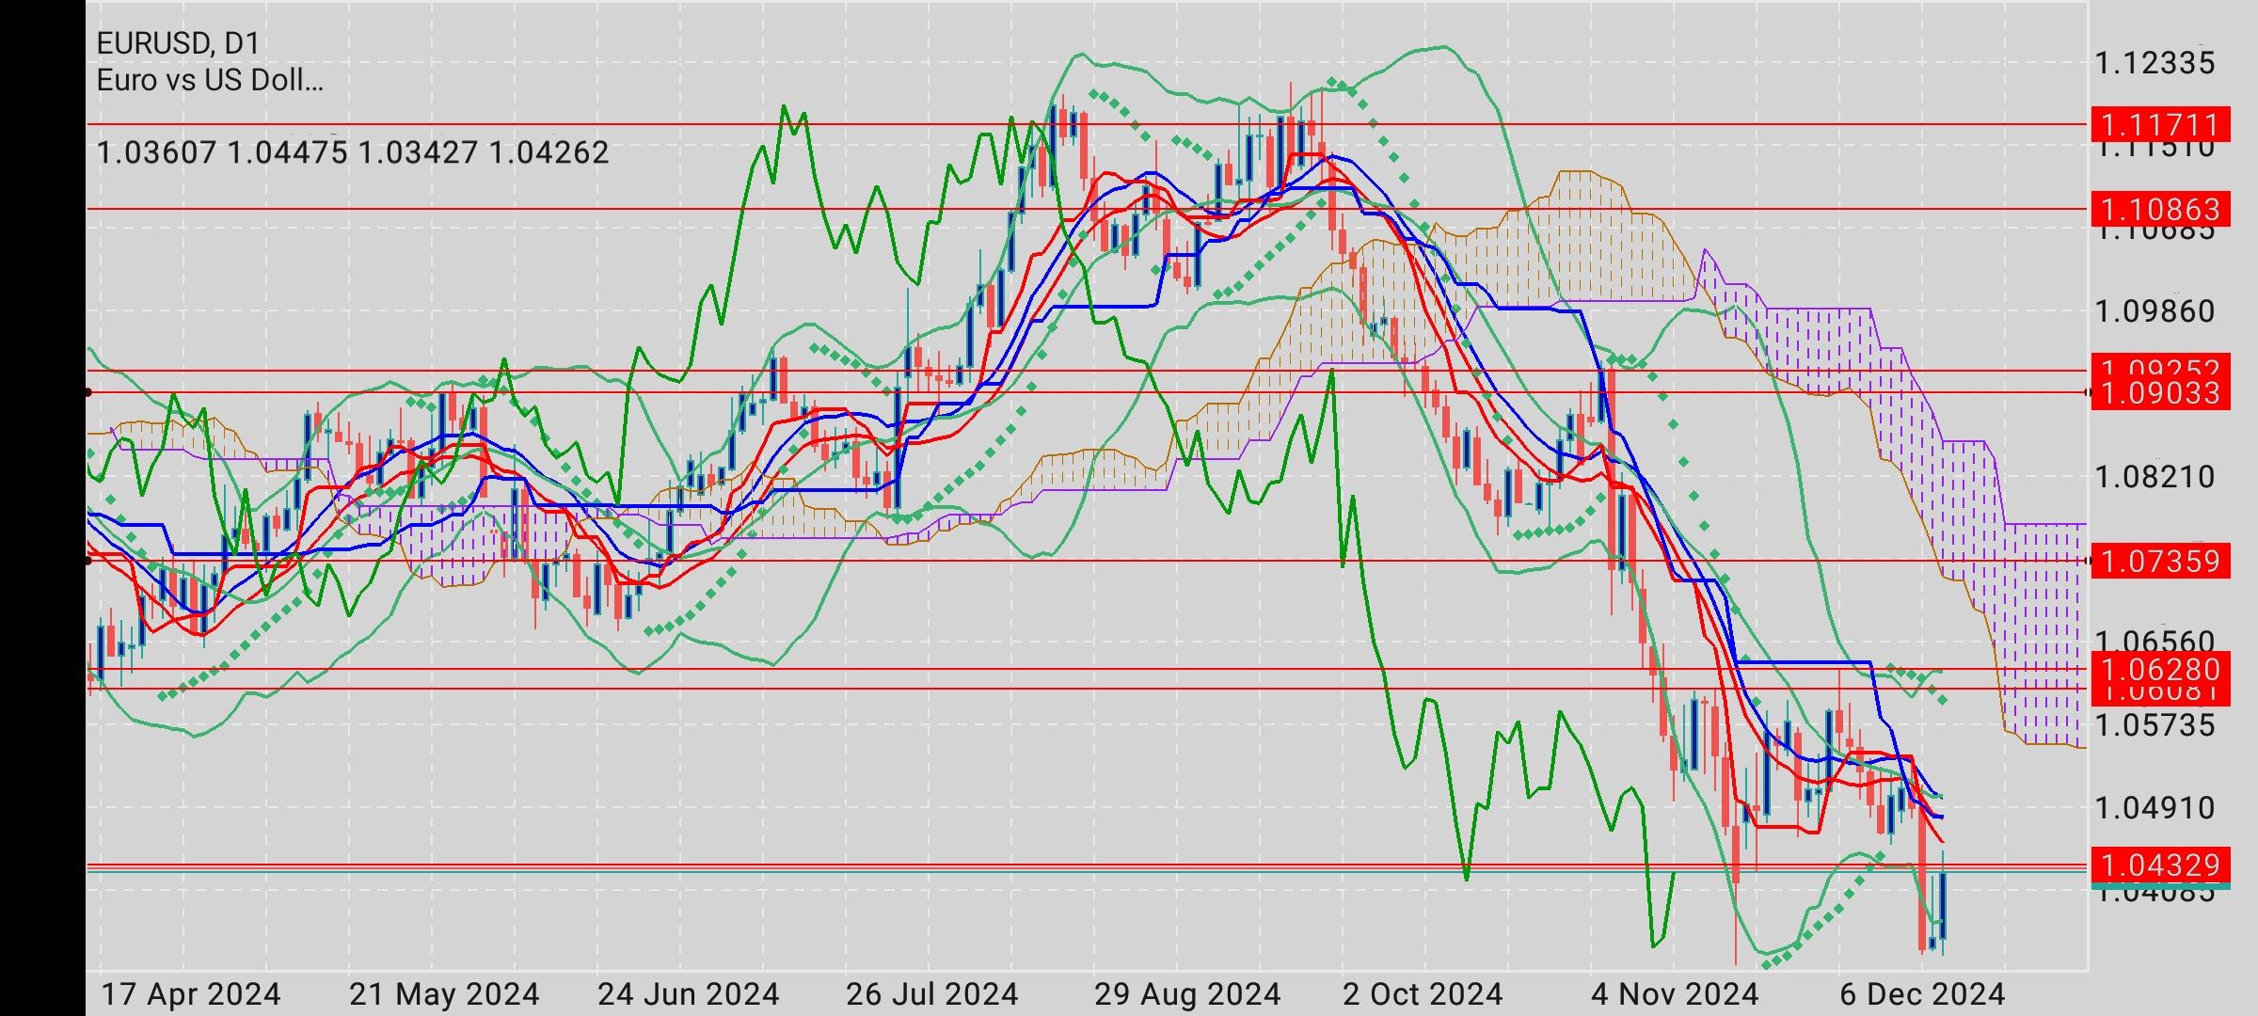Screen dimensions: 2258x1016
Task: Click the 26 Jul 2024 date label
Action: point(932,994)
